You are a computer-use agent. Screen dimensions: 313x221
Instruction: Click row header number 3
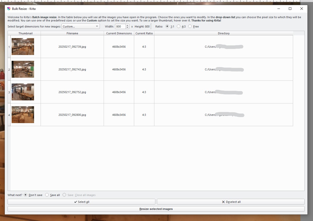[x=9, y=92]
